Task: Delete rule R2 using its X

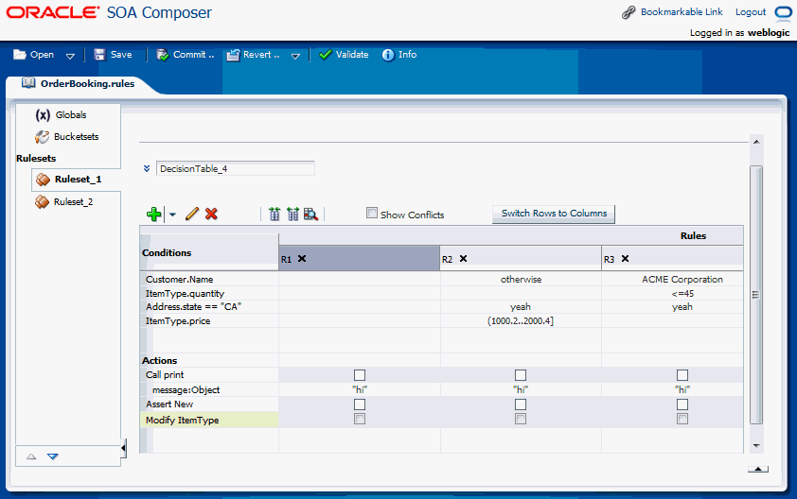Action: [x=463, y=258]
